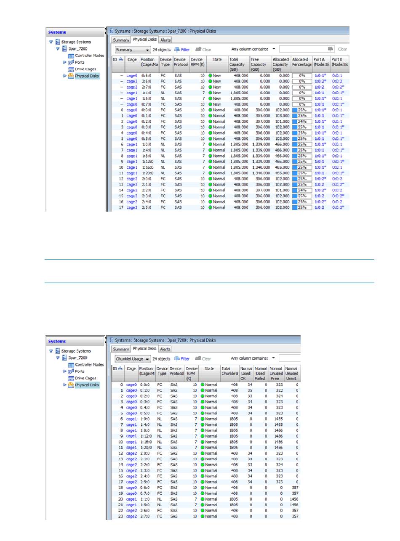Collapse the Storage Systems node in the lower tree
The width and height of the screenshot is (400, 541).
51,351
